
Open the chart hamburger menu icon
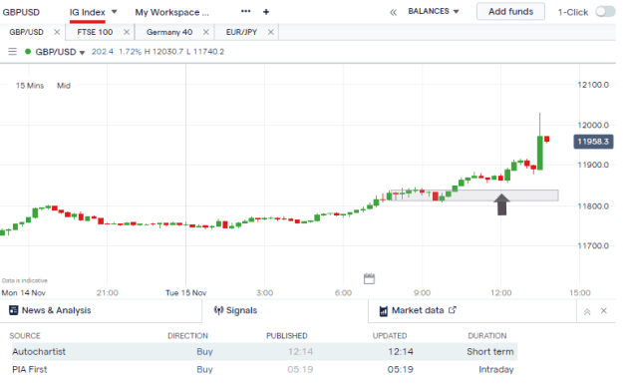[12, 52]
